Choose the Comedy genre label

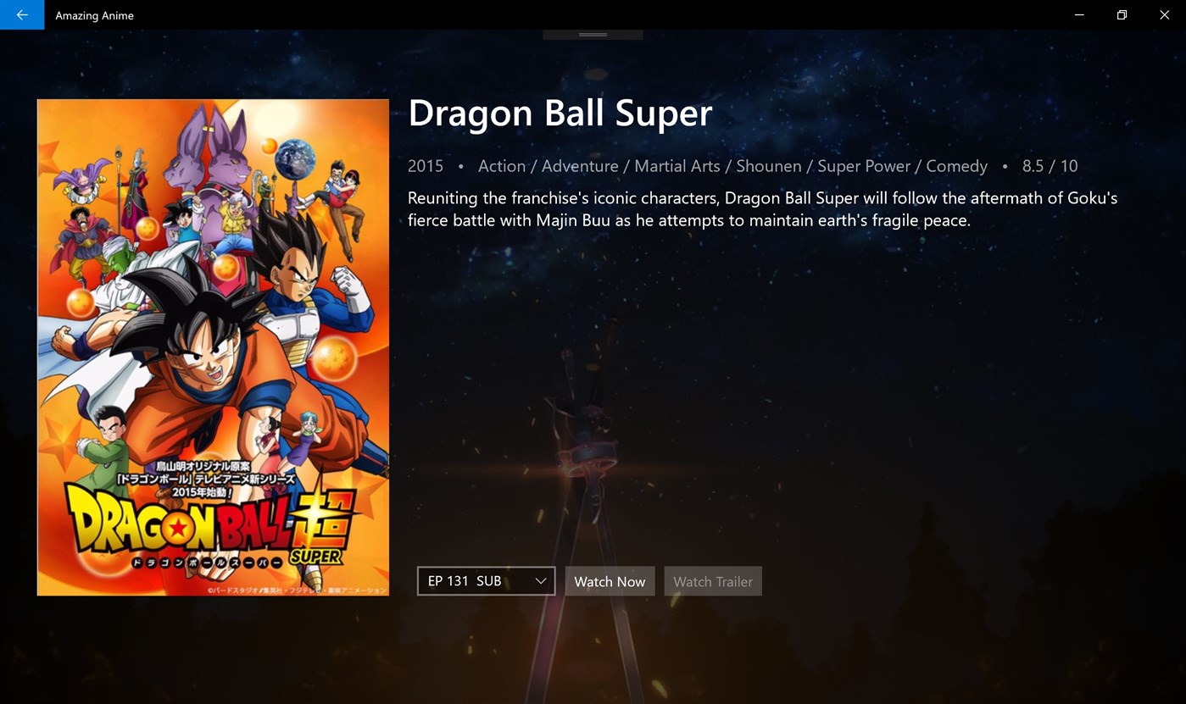(956, 166)
